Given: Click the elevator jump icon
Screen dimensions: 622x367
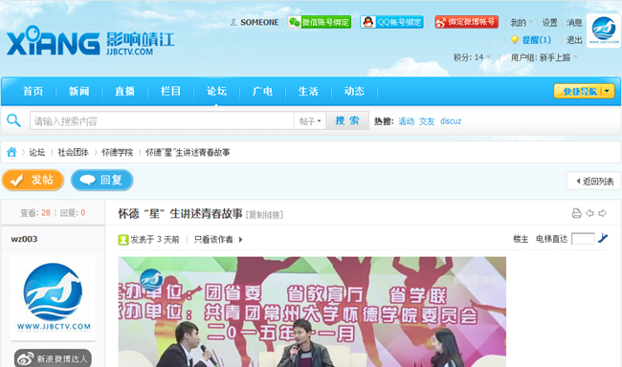Looking at the screenshot, I should (x=603, y=238).
